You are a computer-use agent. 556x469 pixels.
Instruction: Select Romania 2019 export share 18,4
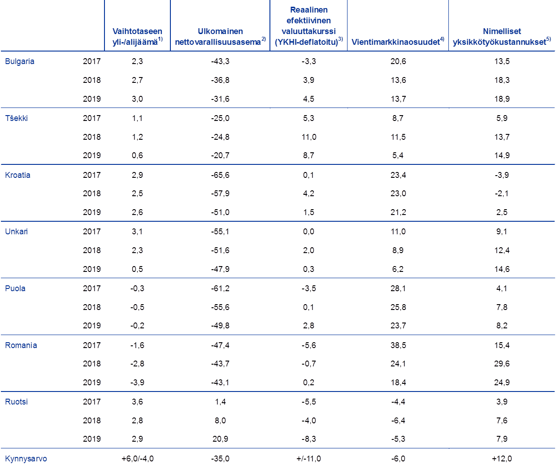(x=398, y=383)
